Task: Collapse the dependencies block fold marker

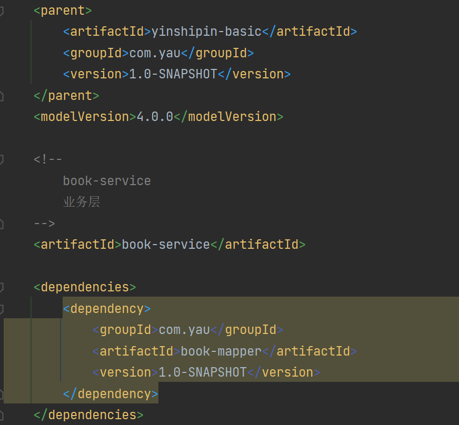Action: [2, 287]
